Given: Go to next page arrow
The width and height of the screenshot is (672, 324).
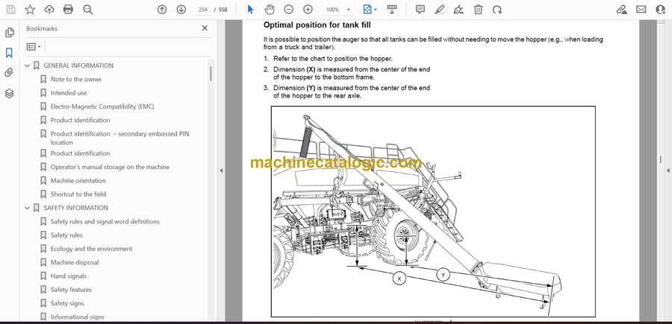Looking at the screenshot, I should [x=181, y=10].
